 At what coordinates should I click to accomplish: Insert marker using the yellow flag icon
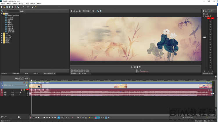coord(90,118)
